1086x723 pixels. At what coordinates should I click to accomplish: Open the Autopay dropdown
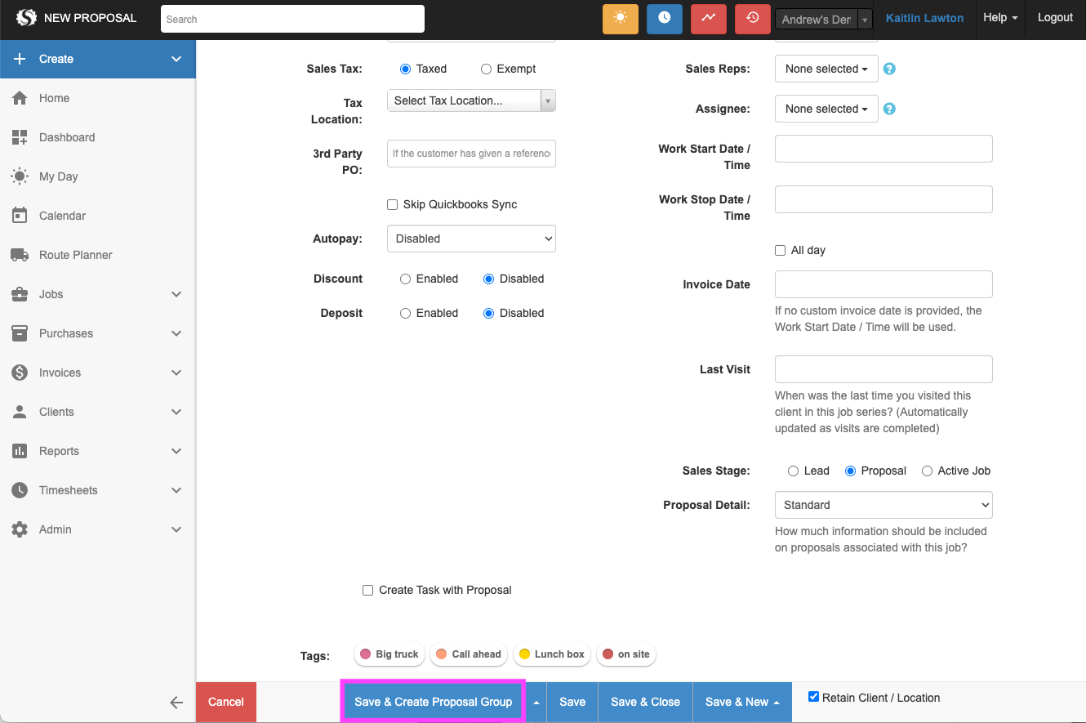tap(471, 239)
